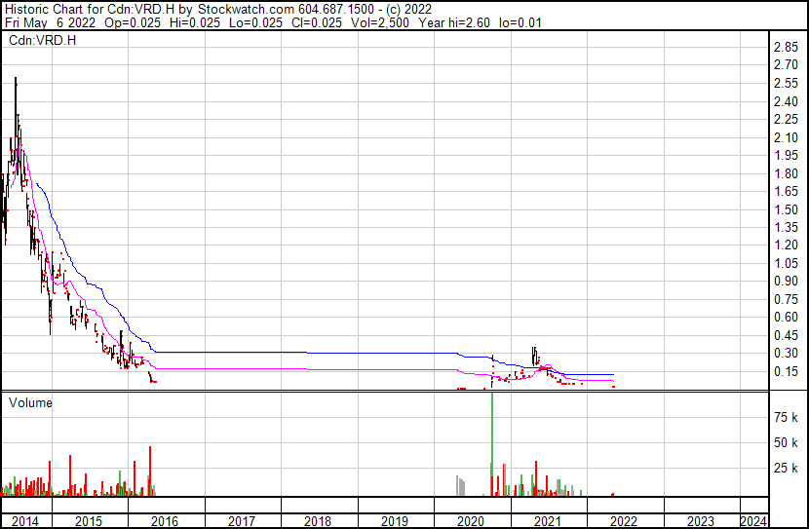Select the 1.50 price level label
The width and height of the screenshot is (809, 529).
click(786, 210)
